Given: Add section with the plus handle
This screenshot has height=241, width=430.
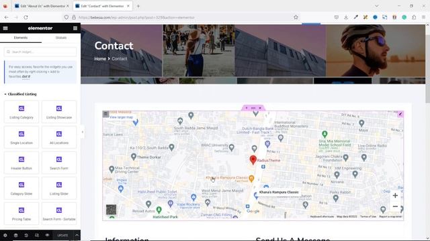Looking at the screenshot, I should click(x=247, y=108).
